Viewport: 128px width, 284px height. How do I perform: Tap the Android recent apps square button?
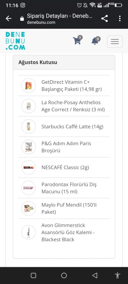click(x=33, y=275)
